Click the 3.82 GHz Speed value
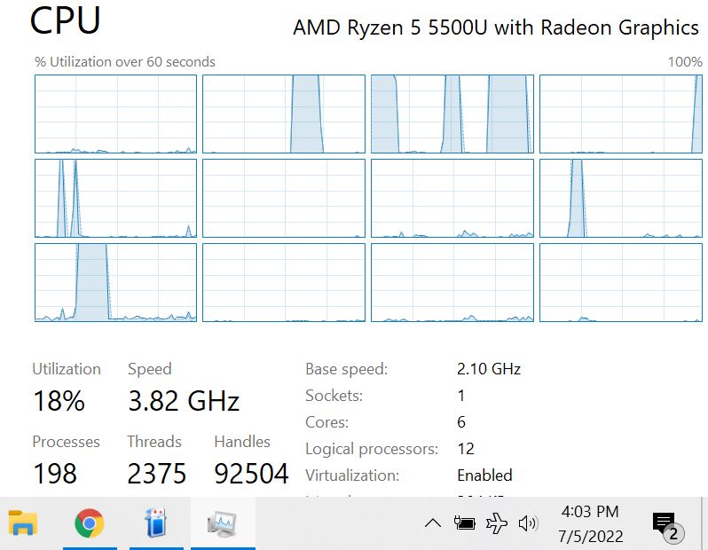The image size is (708, 550). click(x=184, y=401)
